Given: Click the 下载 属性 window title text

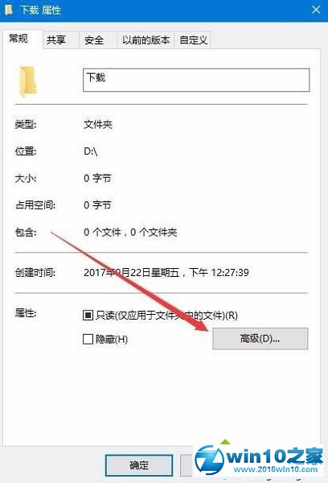Looking at the screenshot, I should click(41, 10).
